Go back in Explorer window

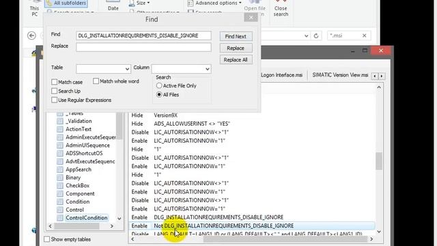pos(31,36)
